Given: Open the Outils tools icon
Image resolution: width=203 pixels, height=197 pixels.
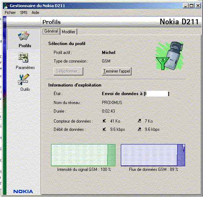Looking at the screenshot, I should coord(24,79).
